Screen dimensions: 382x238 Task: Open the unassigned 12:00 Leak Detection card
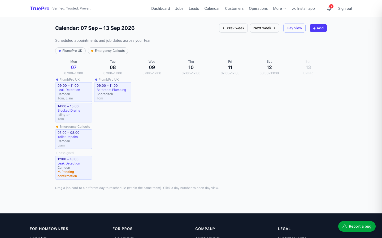[73, 168]
